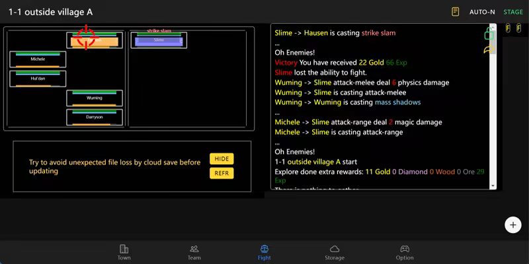Open the Fight tab
This screenshot has width=529, height=264.
tap(264, 252)
